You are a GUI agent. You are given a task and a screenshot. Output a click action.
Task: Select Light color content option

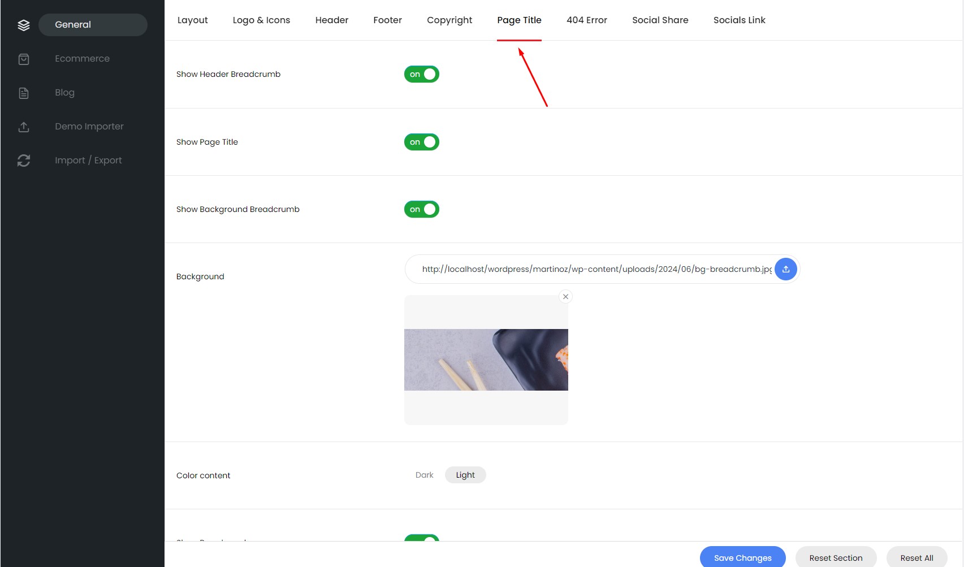465,475
